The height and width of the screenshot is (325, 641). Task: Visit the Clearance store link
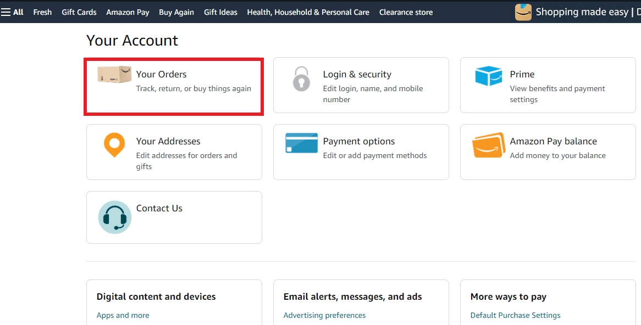point(406,12)
